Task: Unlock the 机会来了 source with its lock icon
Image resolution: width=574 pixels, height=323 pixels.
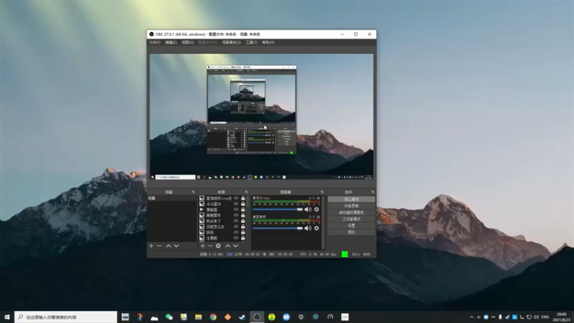Action: click(243, 221)
